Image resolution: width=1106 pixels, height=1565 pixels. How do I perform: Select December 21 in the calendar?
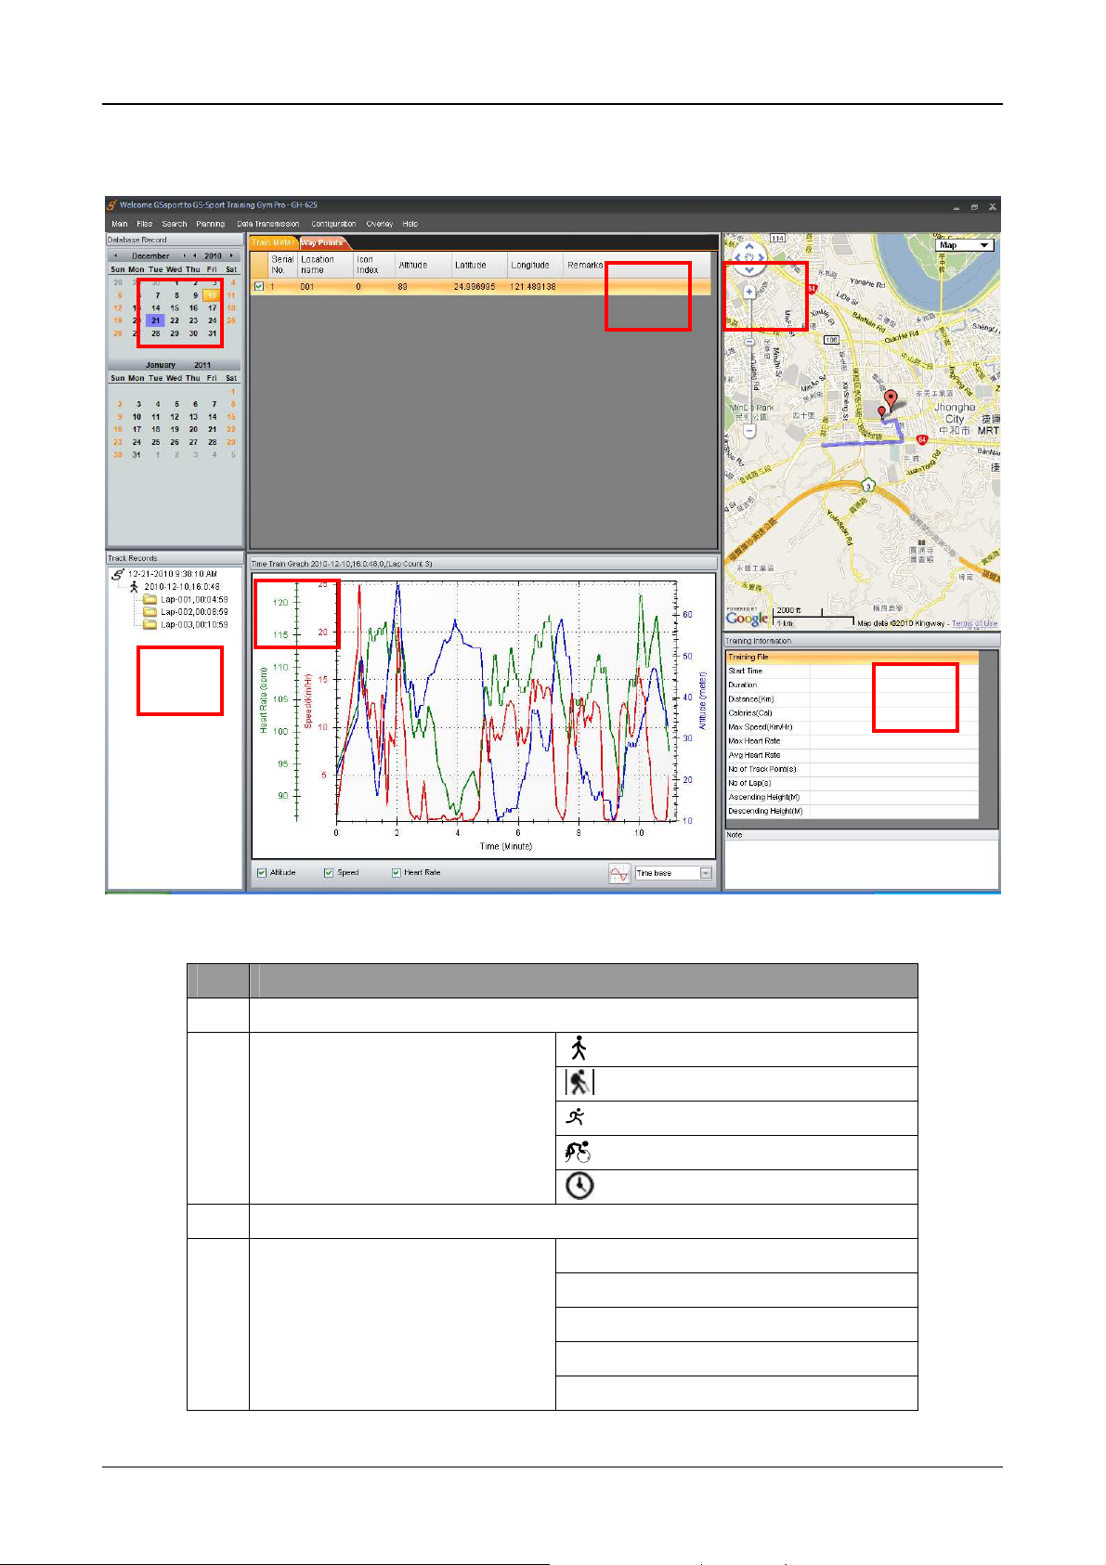click(156, 320)
